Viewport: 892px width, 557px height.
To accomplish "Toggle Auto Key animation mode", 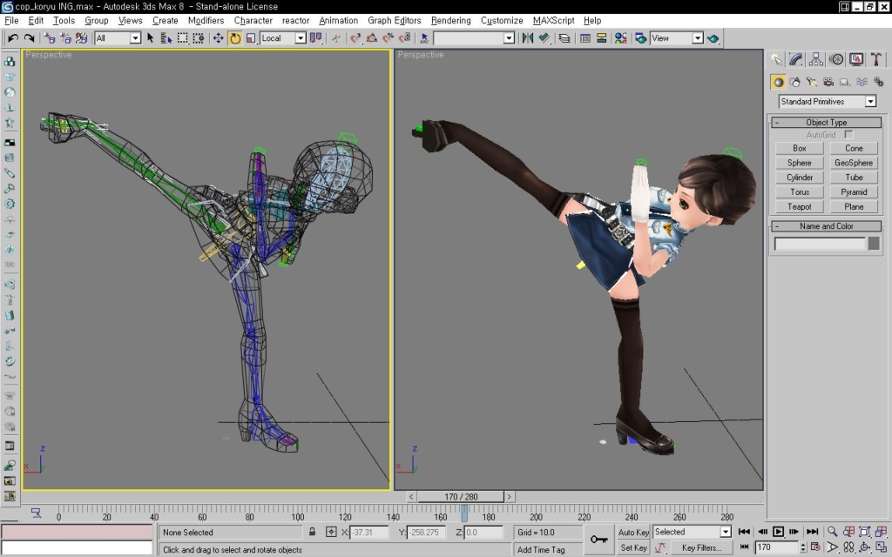I will (633, 532).
